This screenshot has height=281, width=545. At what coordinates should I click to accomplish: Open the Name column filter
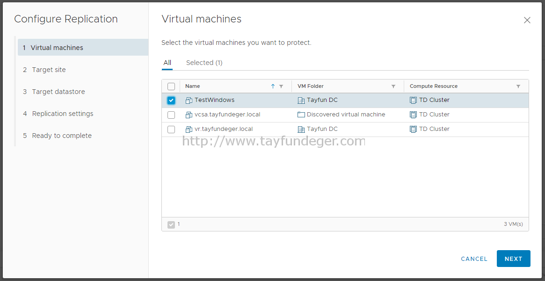tap(281, 86)
